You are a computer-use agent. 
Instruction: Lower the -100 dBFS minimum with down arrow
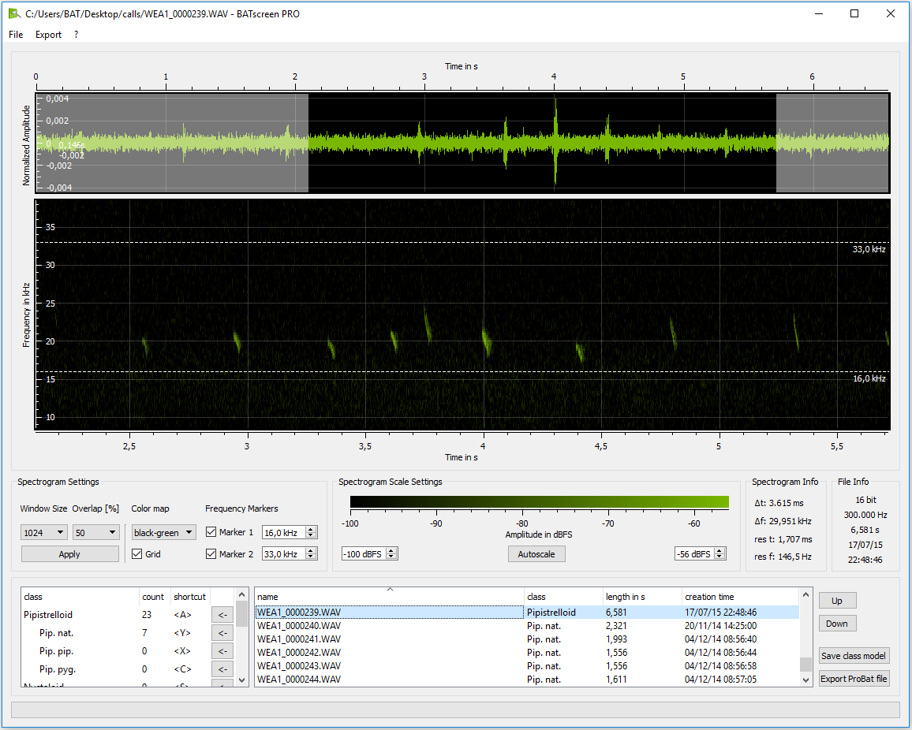coord(392,557)
